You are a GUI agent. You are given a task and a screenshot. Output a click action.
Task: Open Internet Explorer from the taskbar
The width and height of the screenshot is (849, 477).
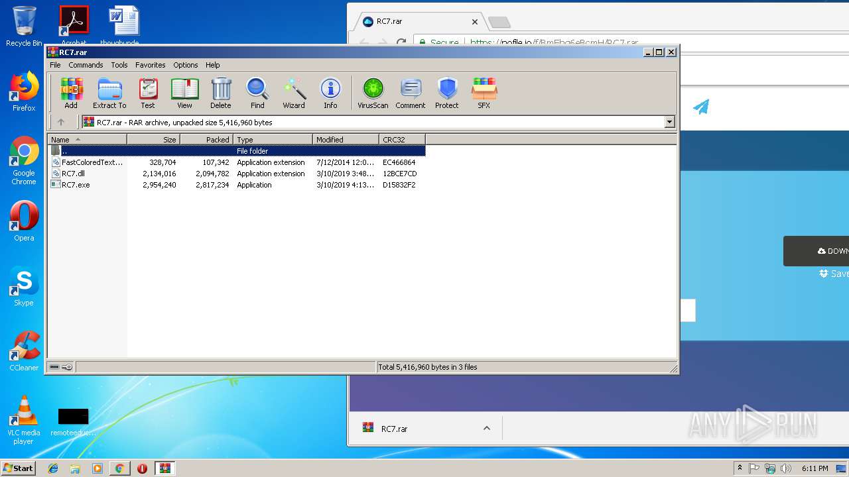pos(53,468)
